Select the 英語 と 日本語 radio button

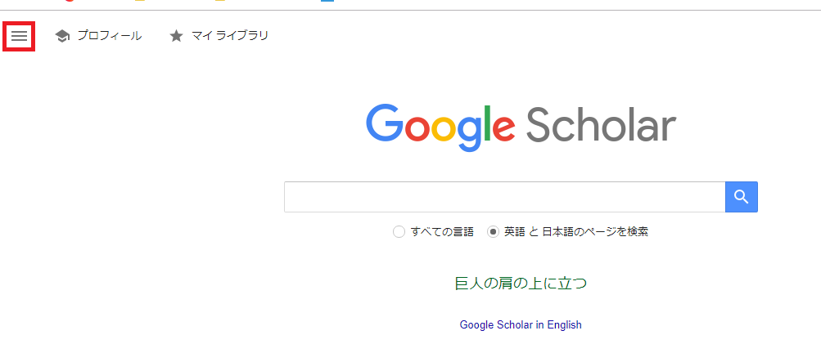pyautogui.click(x=493, y=231)
